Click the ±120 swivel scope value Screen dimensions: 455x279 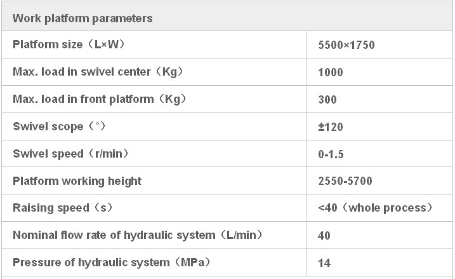pos(330,127)
